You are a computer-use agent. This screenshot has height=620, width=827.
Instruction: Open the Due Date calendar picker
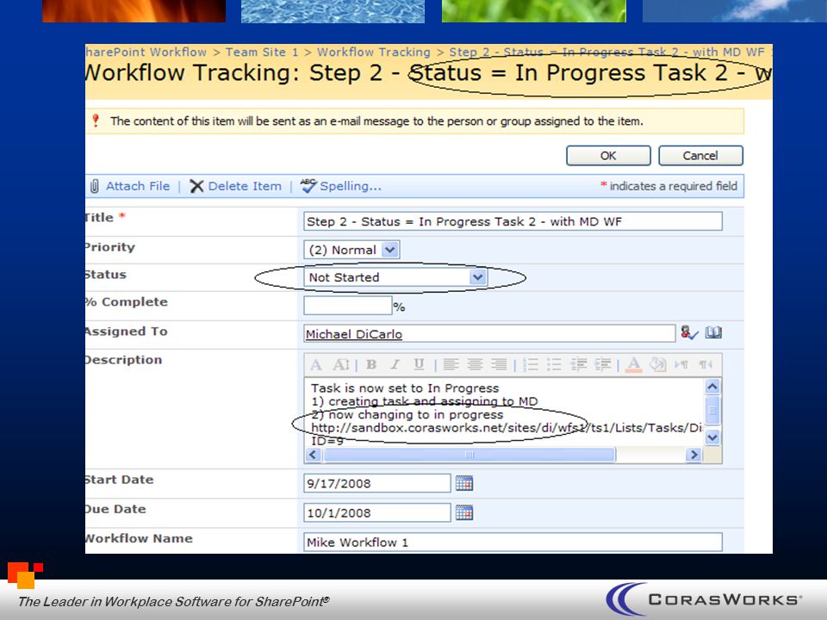[x=464, y=512]
